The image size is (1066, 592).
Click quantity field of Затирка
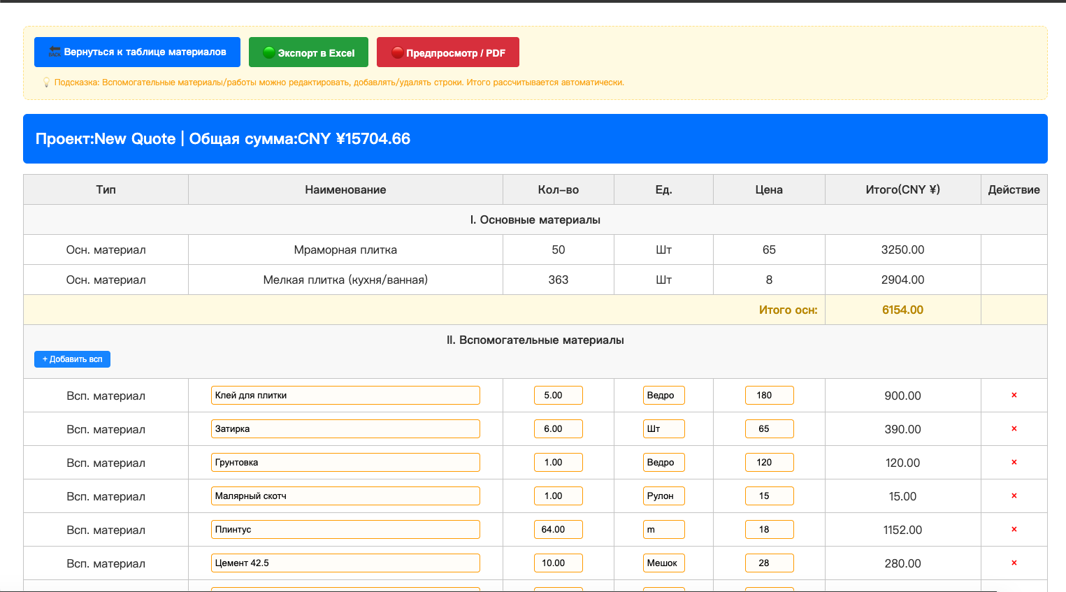tap(559, 429)
